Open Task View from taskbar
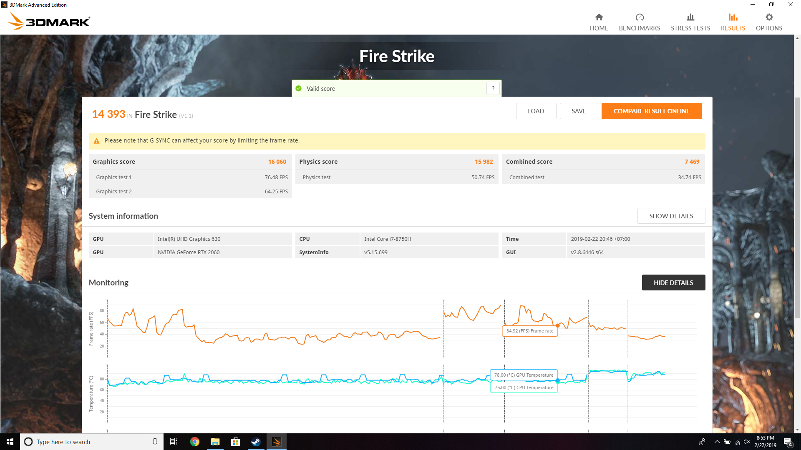 [174, 442]
